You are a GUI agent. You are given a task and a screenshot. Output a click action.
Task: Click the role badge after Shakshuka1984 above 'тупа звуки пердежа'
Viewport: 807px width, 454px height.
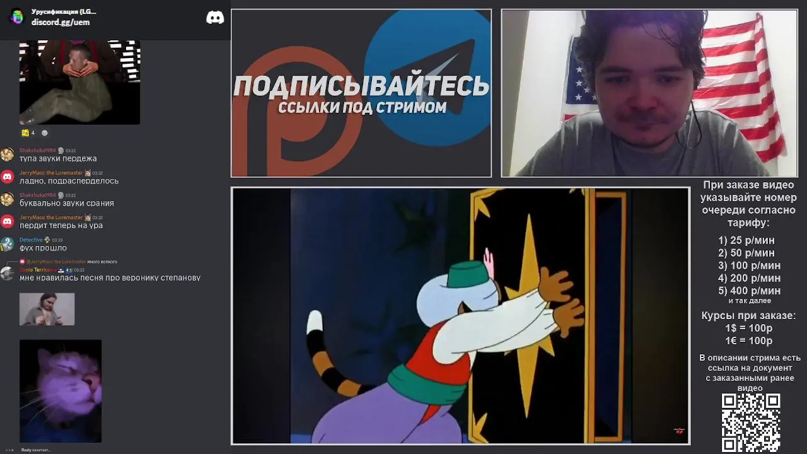point(61,151)
